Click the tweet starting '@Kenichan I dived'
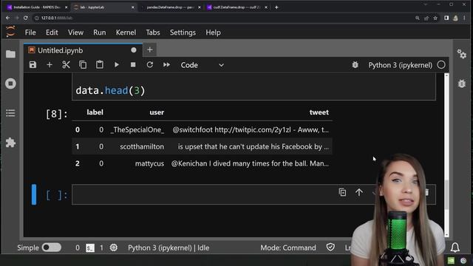Screen dimensions: 473x266 click(x=250, y=164)
